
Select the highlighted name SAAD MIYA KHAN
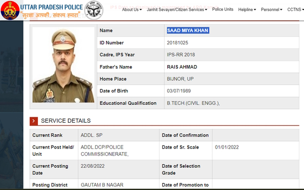point(188,30)
